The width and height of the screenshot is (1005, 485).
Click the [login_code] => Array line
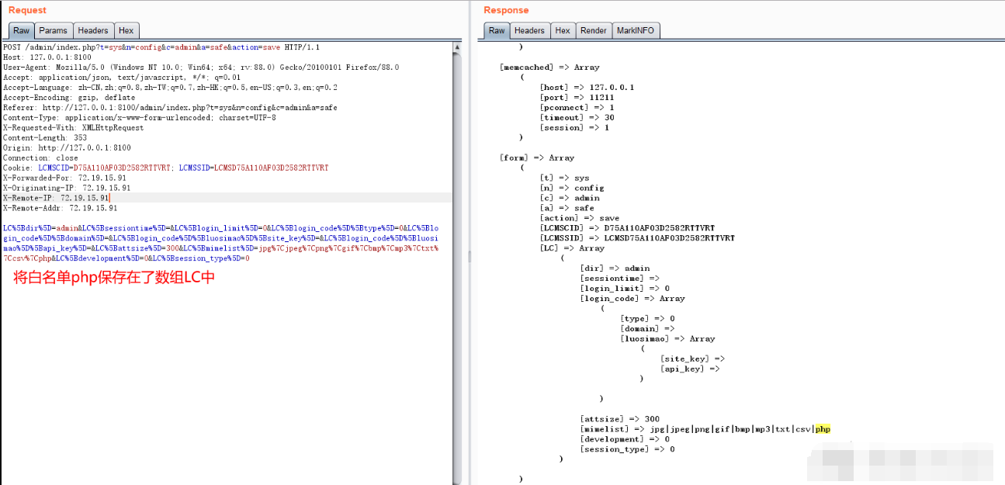632,300
